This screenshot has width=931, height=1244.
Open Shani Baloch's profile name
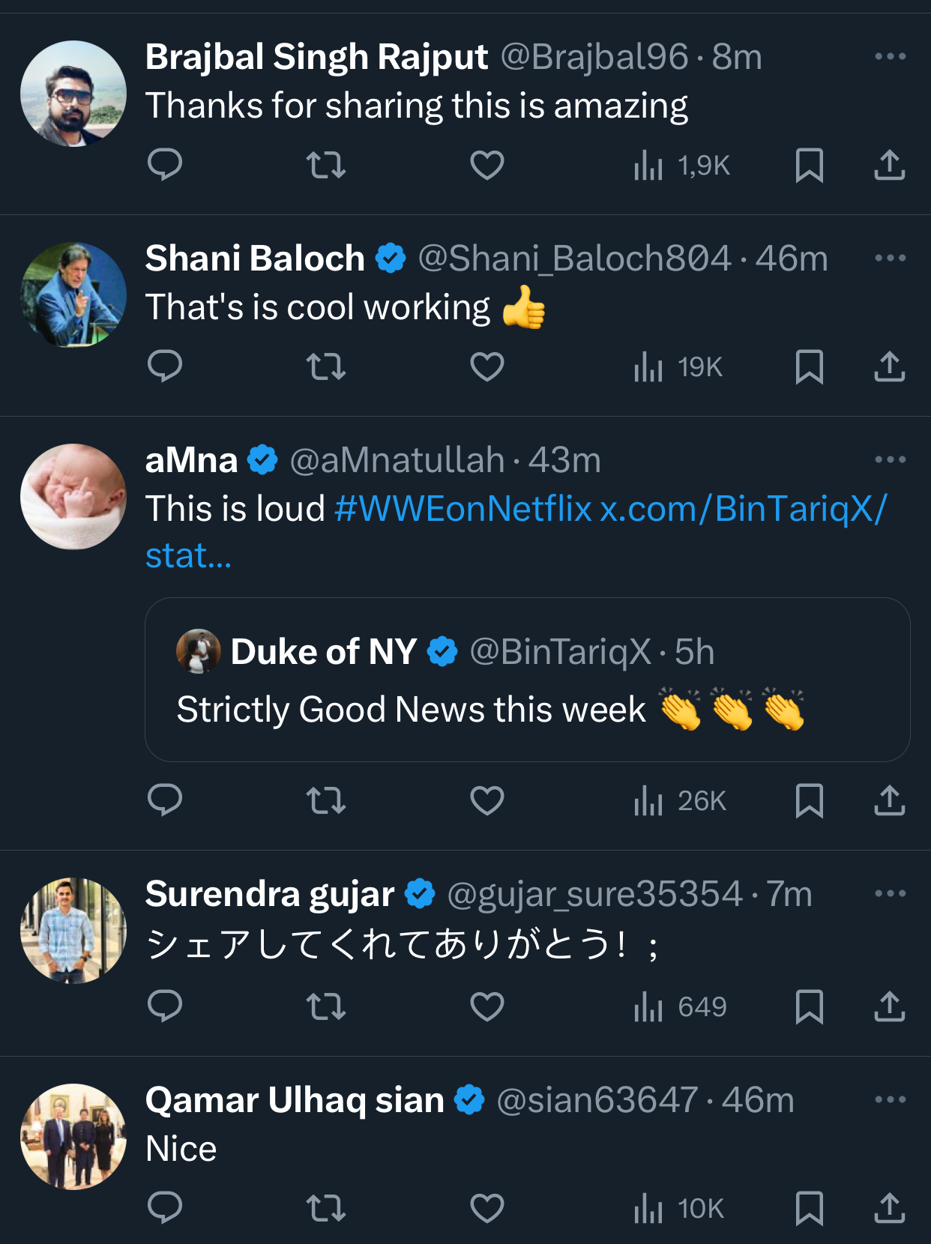(x=255, y=259)
